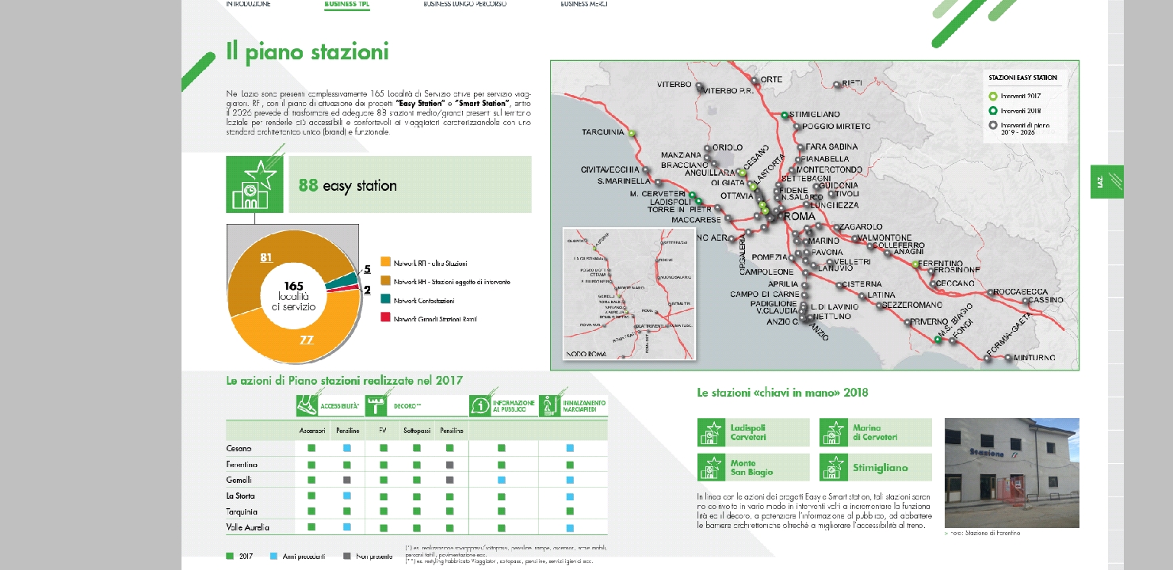Click the Innalzamento marciapiedi icon
Image resolution: width=1173 pixels, height=570 pixels.
coord(549,406)
